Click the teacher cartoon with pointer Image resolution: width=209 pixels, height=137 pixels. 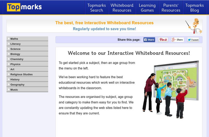click(x=194, y=26)
